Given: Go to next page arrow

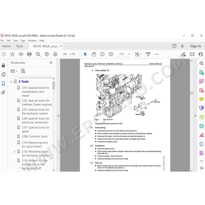Looking at the screenshot, I should click(55, 54).
